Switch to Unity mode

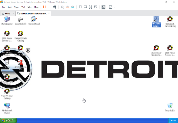click(96, 7)
